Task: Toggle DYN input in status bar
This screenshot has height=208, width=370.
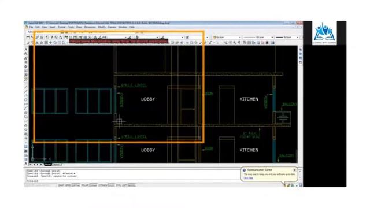Action: (x=119, y=185)
